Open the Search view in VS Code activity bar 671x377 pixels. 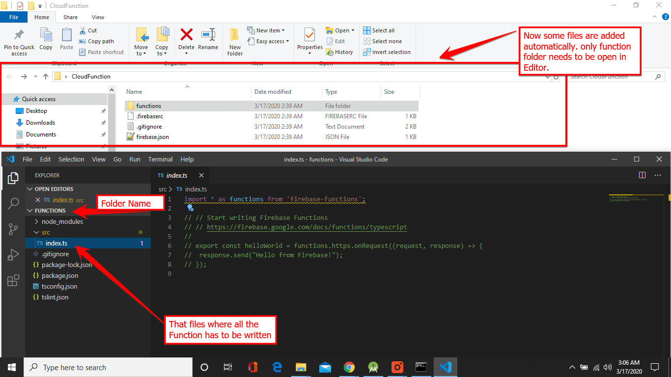(13, 203)
